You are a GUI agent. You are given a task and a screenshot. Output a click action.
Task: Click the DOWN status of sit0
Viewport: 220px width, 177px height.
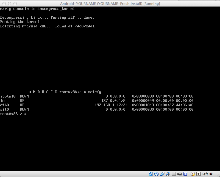point(24,109)
